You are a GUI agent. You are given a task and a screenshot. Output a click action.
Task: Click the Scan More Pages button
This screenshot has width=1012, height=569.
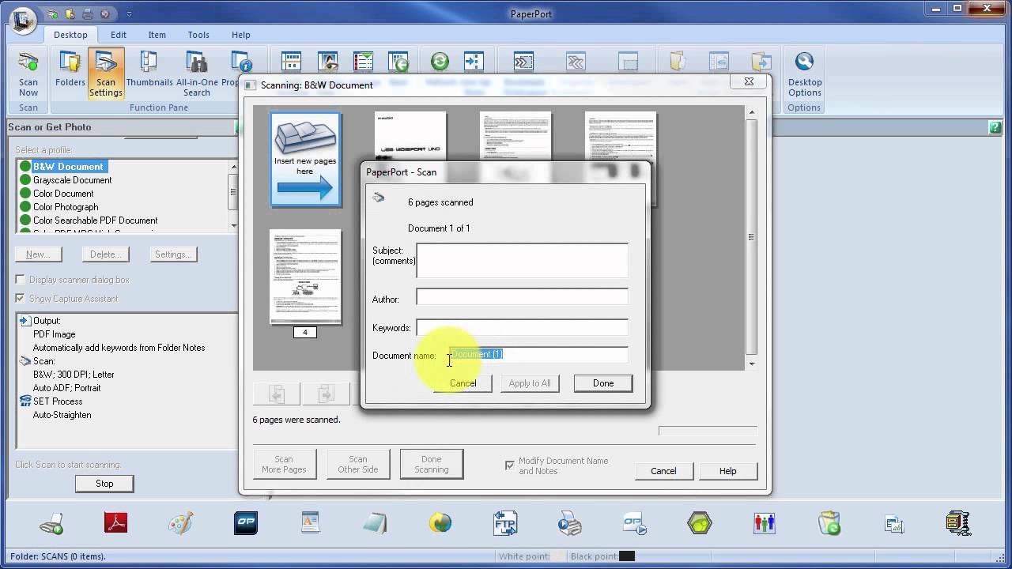284,465
